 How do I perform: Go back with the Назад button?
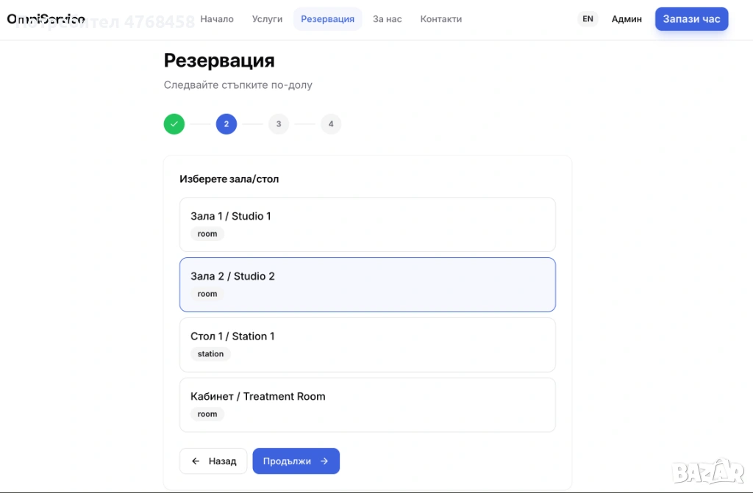(213, 461)
